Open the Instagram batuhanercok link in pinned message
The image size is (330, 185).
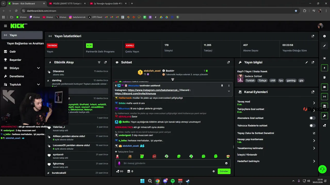153,90
